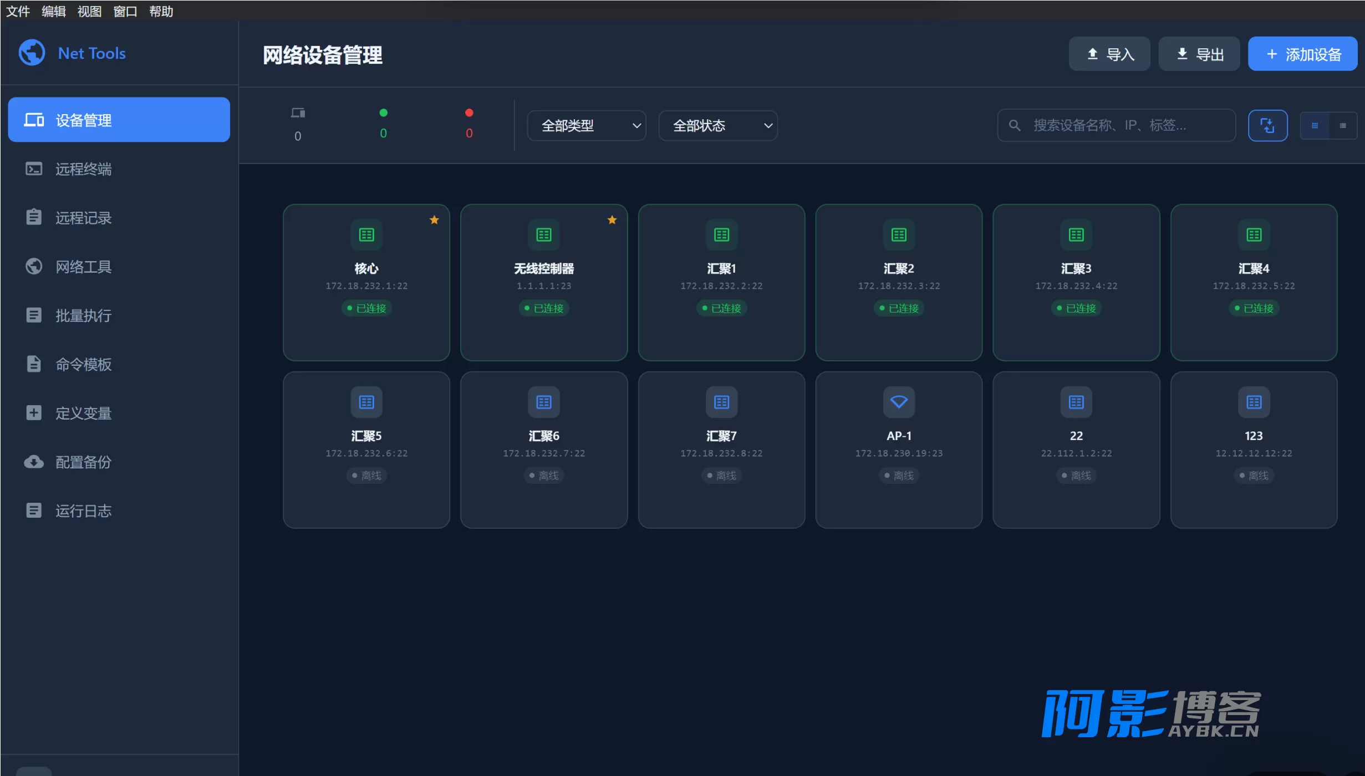1365x776 pixels.
Task: Click the AP-1 wireless device icon
Action: coord(899,402)
